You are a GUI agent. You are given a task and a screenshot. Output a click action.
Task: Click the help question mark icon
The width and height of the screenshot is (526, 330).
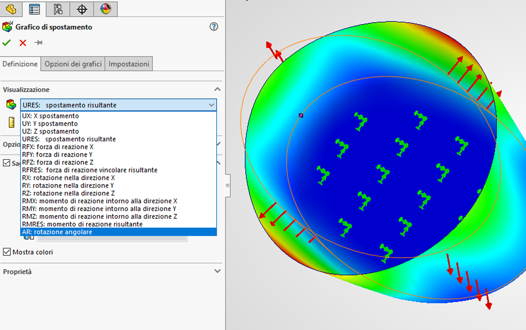tap(214, 27)
